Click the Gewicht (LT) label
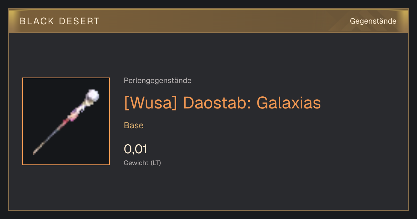 142,163
